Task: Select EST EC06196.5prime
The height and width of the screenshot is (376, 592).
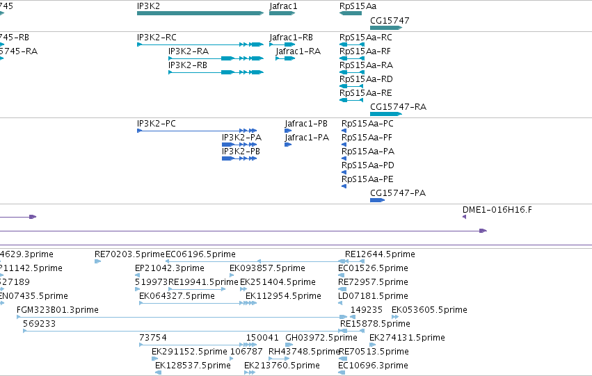Action: pos(255,261)
